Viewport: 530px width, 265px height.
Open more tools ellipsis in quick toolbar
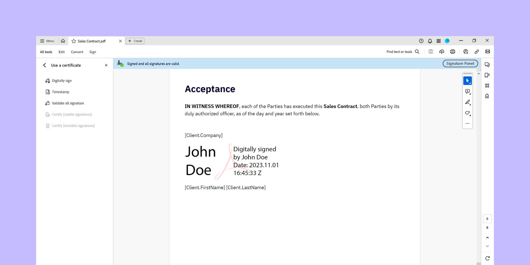click(x=468, y=123)
